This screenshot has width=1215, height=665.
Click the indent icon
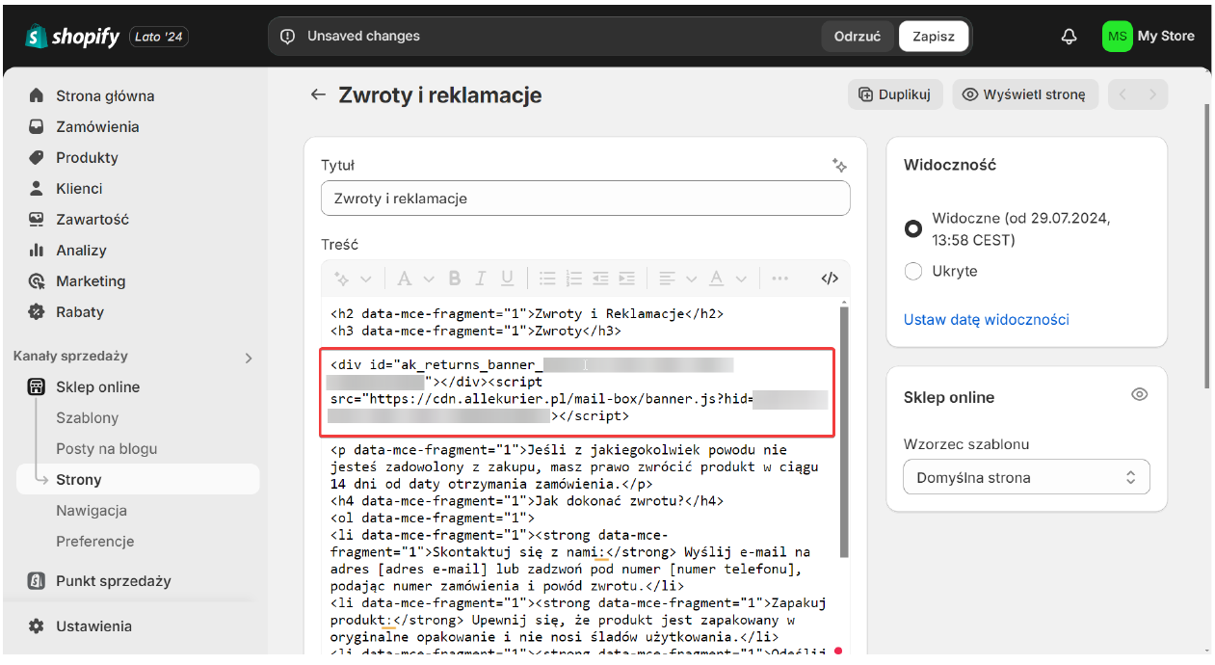point(626,279)
